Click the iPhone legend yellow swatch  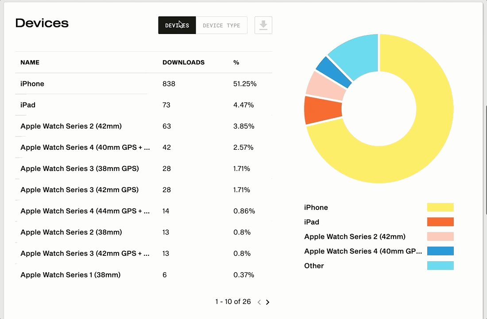tap(441, 207)
